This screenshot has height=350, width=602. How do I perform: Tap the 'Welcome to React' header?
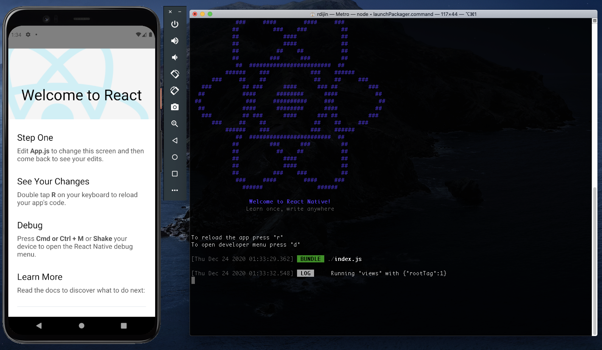tap(81, 95)
